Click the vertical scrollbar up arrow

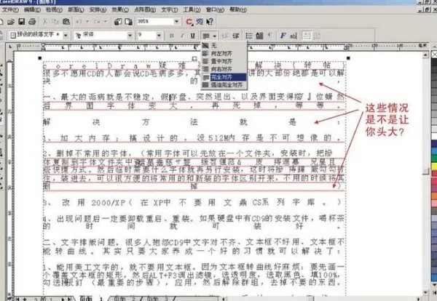425,55
